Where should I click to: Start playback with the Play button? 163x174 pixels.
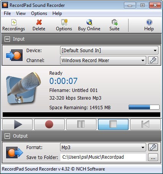coord(18,124)
